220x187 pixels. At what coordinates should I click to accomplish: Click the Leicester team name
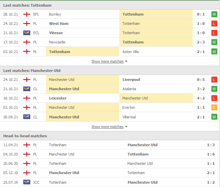click(58, 98)
